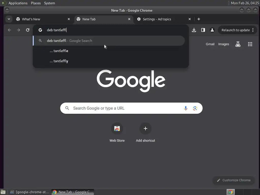Select the 'deb tantleffl - Google Search' suggestion
Screen dimensions: 260x195
pyautogui.click(x=109, y=41)
